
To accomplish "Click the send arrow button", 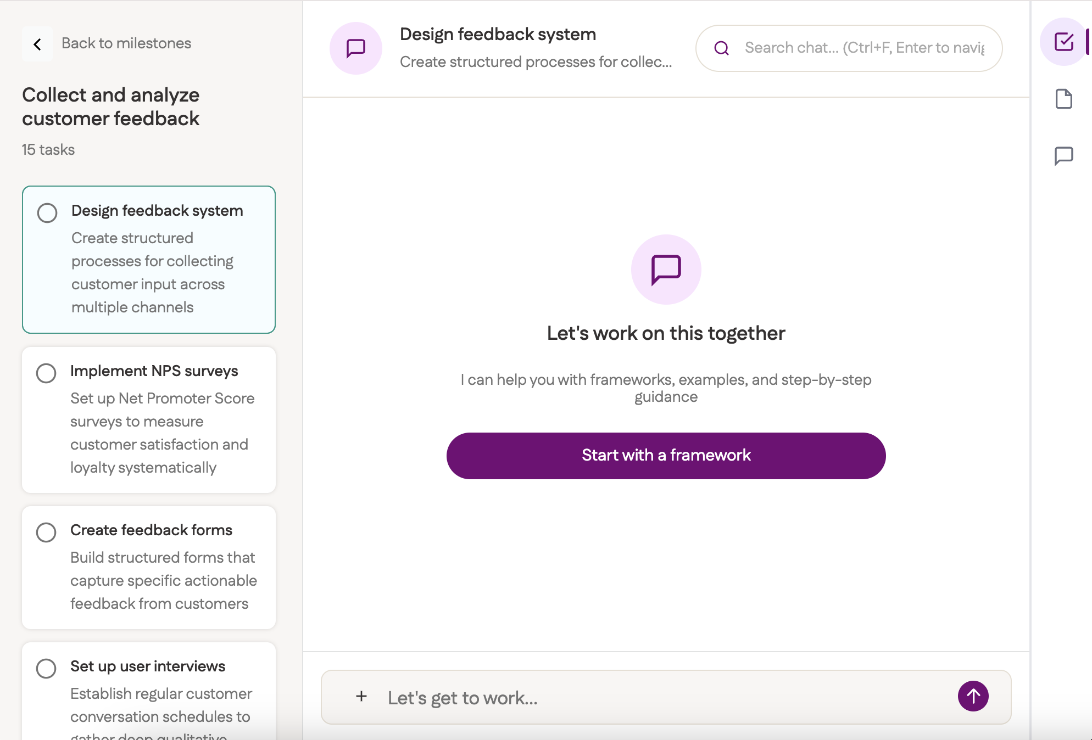I will pyautogui.click(x=973, y=696).
